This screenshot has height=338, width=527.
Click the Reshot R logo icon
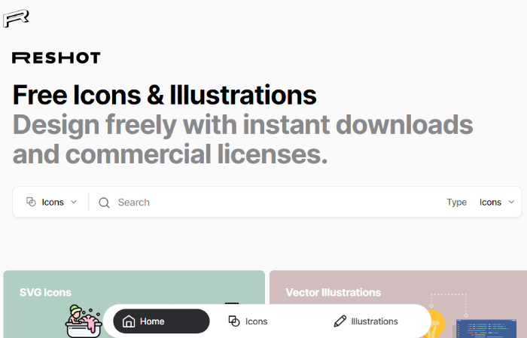[x=16, y=18]
